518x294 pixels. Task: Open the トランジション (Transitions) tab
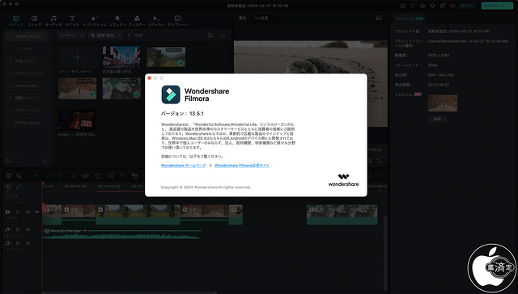(95, 21)
